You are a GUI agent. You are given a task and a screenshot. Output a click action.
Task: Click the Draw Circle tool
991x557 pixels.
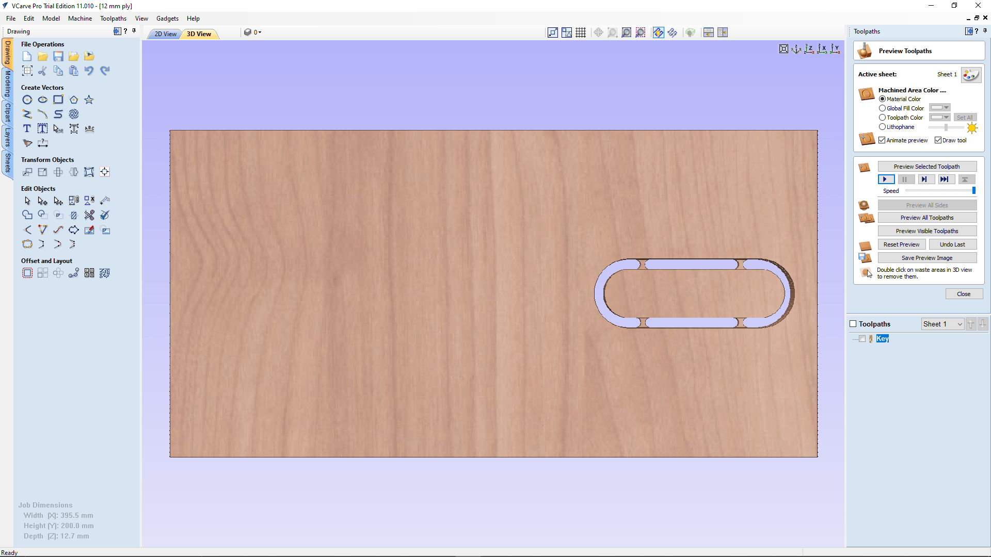pyautogui.click(x=27, y=100)
